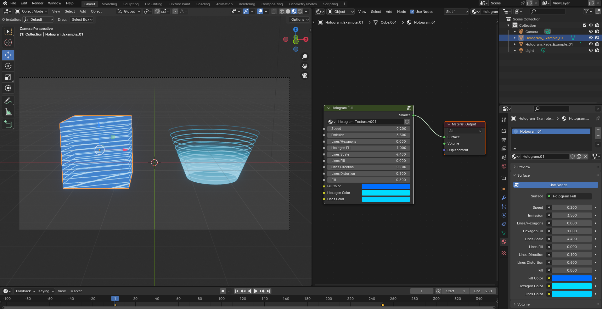The image size is (602, 309).
Task: Toggle the Use Nodes checkbox in shader header
Action: click(x=413, y=12)
